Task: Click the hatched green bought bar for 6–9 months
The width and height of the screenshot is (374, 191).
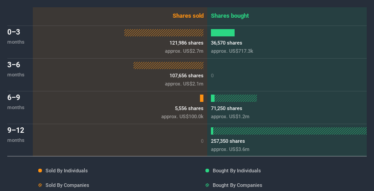Action: (236, 98)
